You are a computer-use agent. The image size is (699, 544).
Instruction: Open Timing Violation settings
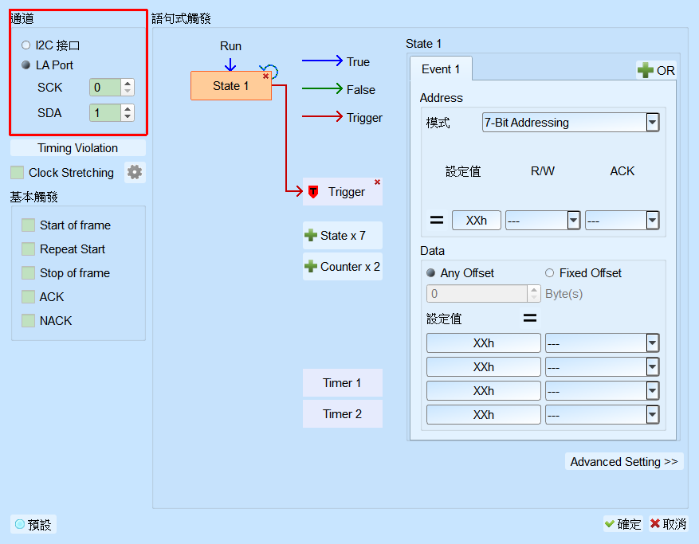(77, 148)
